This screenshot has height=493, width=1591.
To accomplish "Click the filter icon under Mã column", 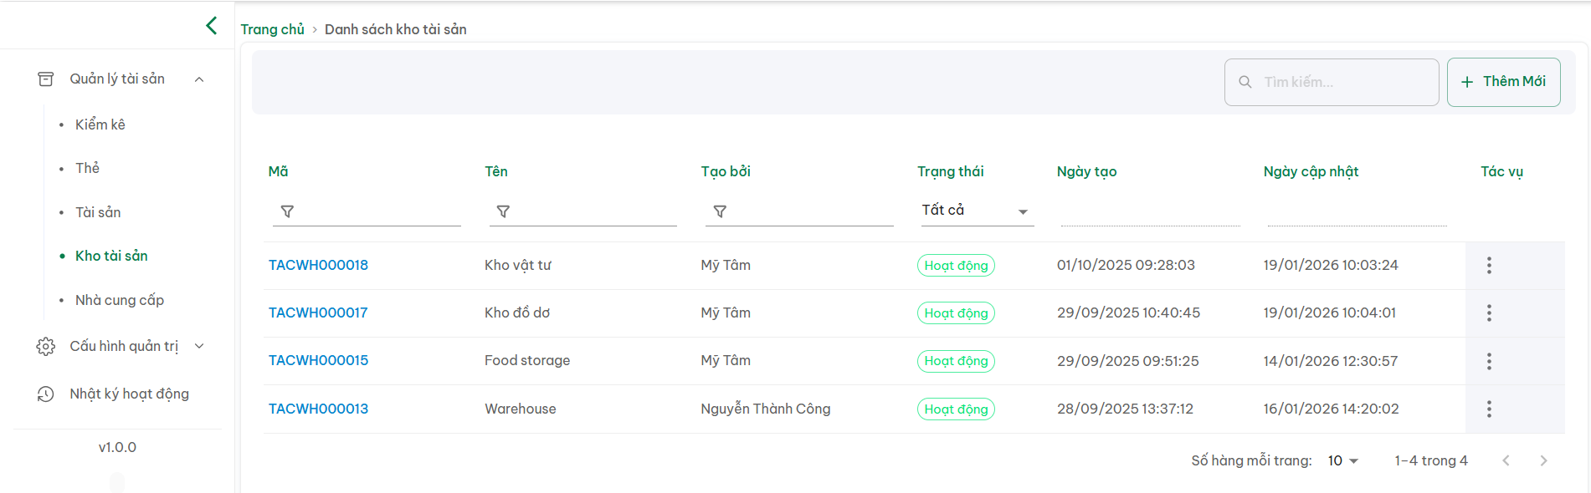I will pos(287,212).
